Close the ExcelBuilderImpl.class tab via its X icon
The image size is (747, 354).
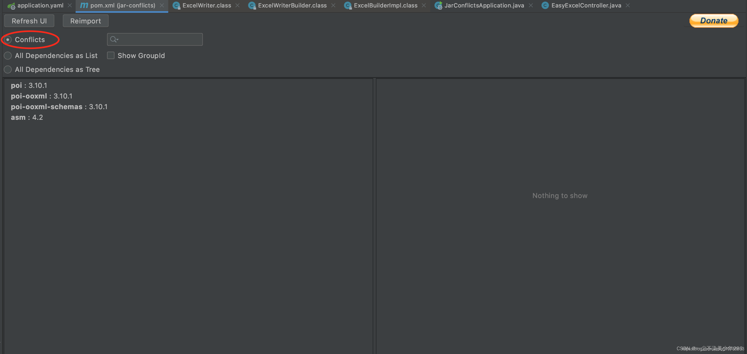click(x=424, y=5)
